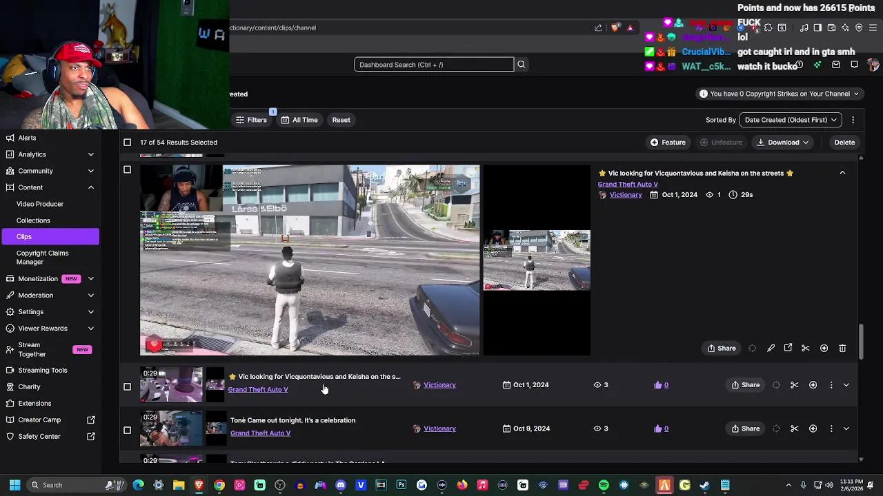Click the feature star icon of expanded clip

tap(824, 349)
